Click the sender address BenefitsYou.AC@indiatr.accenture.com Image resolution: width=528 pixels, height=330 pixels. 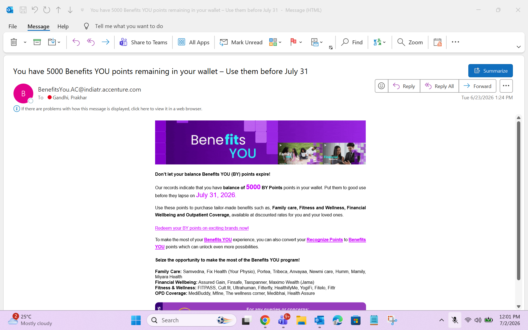89,89
